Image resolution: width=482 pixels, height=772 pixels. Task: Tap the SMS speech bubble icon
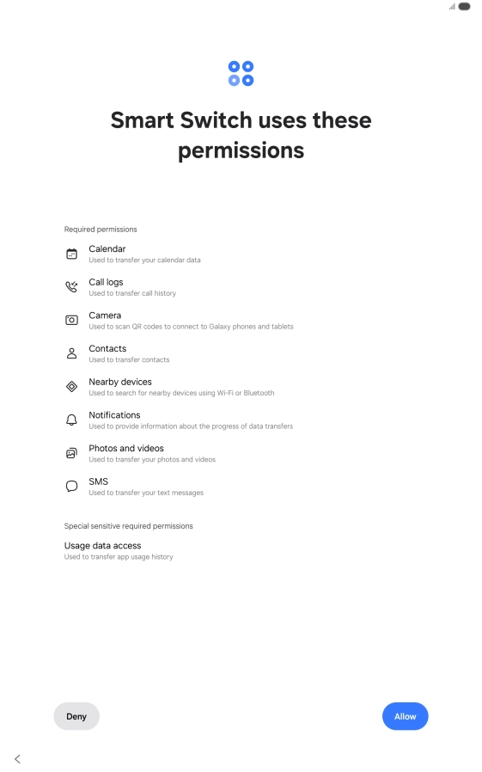[72, 487]
